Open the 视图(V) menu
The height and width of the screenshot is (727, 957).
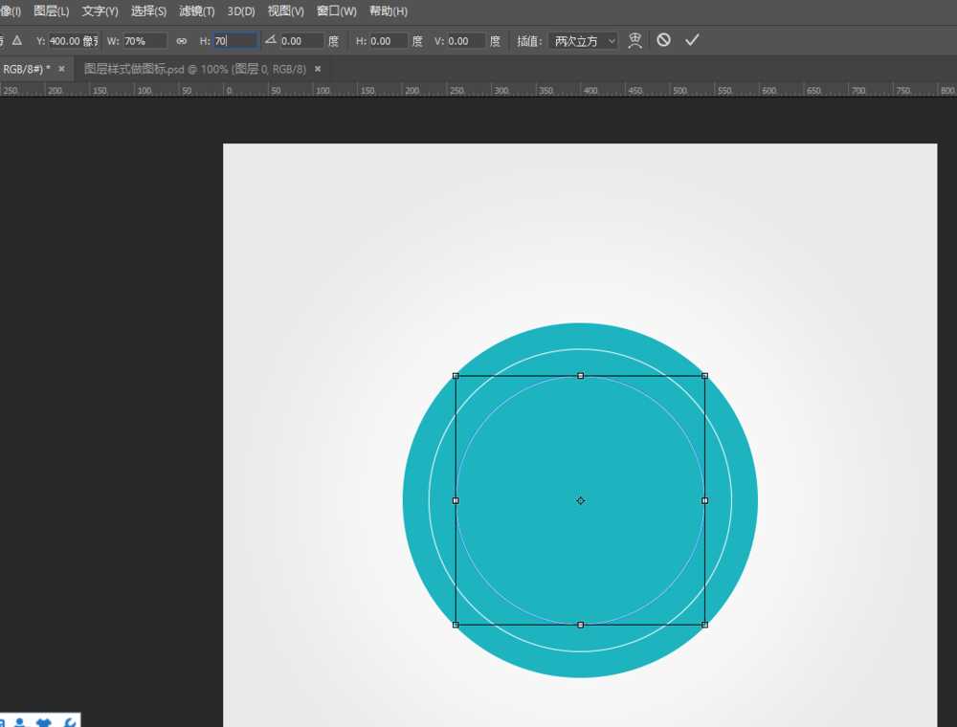pos(285,11)
